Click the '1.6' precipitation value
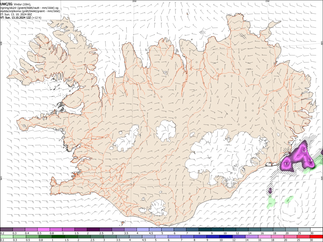 pyautogui.click(x=304, y=151)
